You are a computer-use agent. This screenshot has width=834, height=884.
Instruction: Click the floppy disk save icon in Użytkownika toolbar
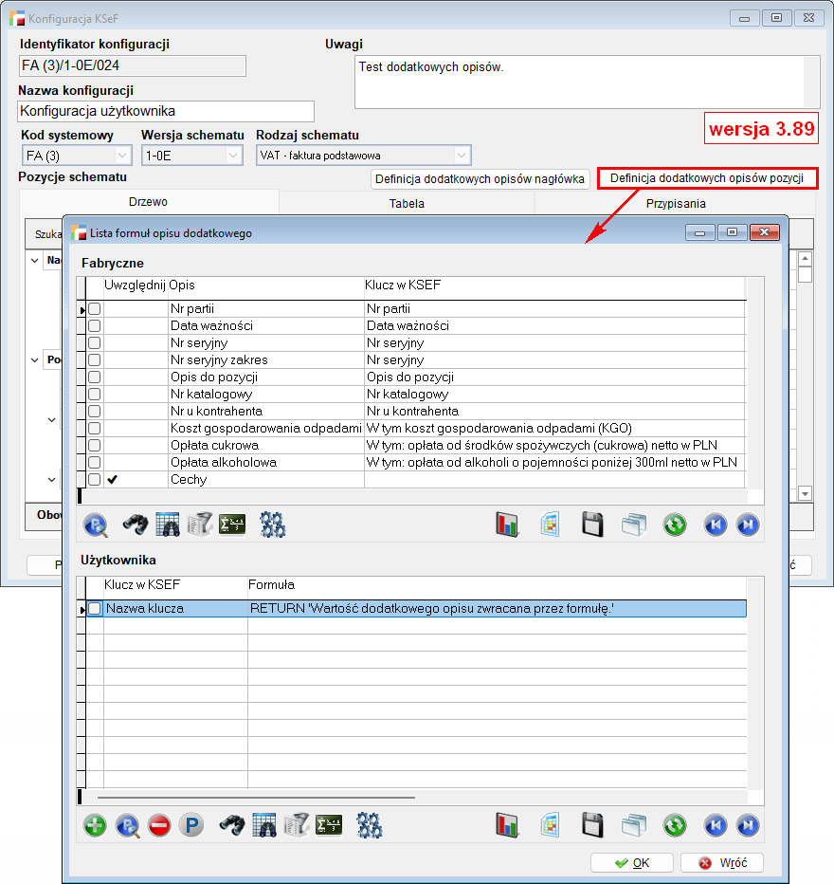592,825
